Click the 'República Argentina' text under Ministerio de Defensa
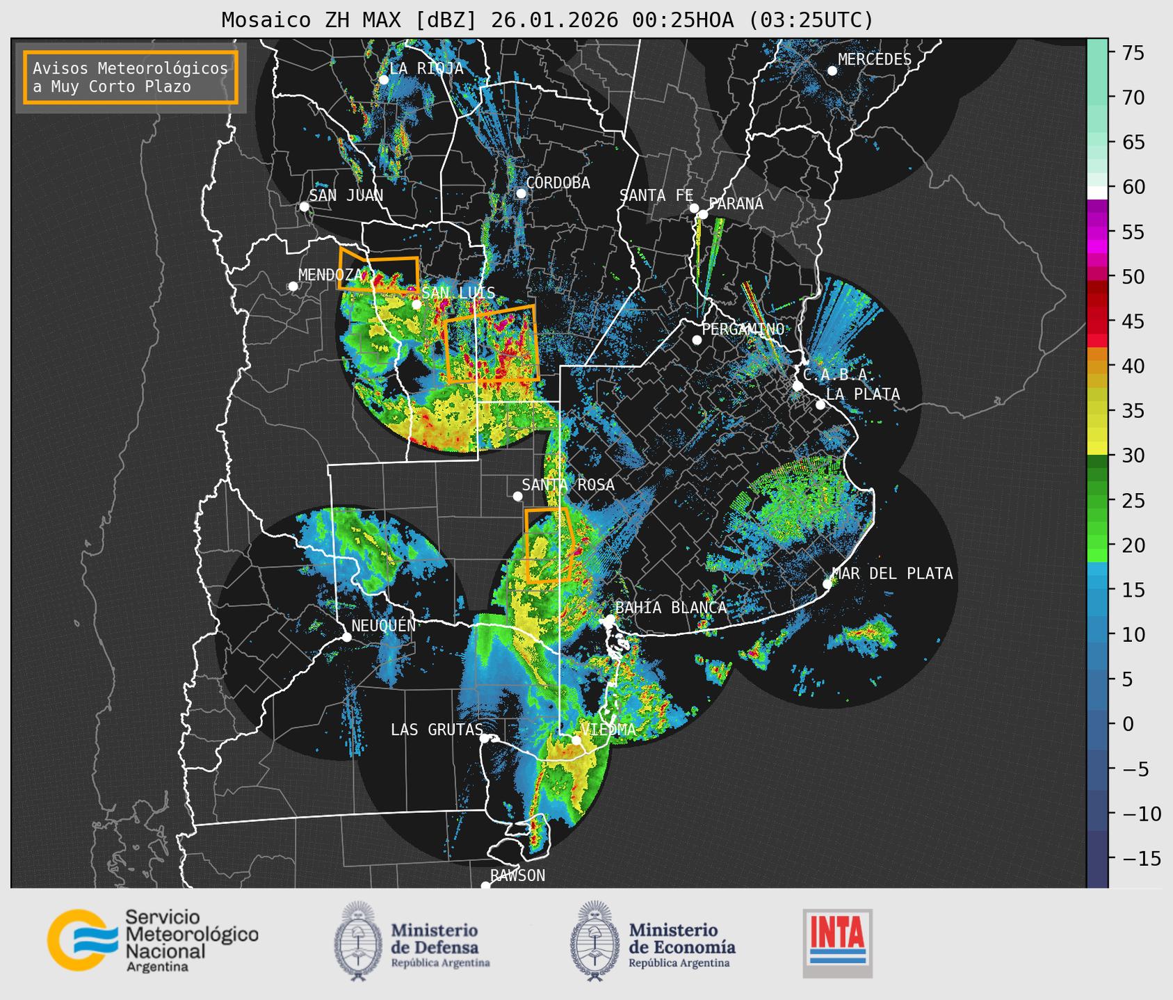Image resolution: width=1173 pixels, height=1000 pixels. point(440,963)
